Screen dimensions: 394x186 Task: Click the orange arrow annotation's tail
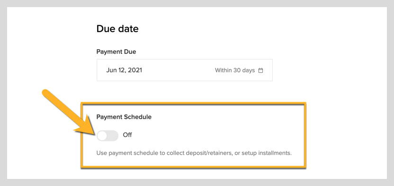(47, 93)
